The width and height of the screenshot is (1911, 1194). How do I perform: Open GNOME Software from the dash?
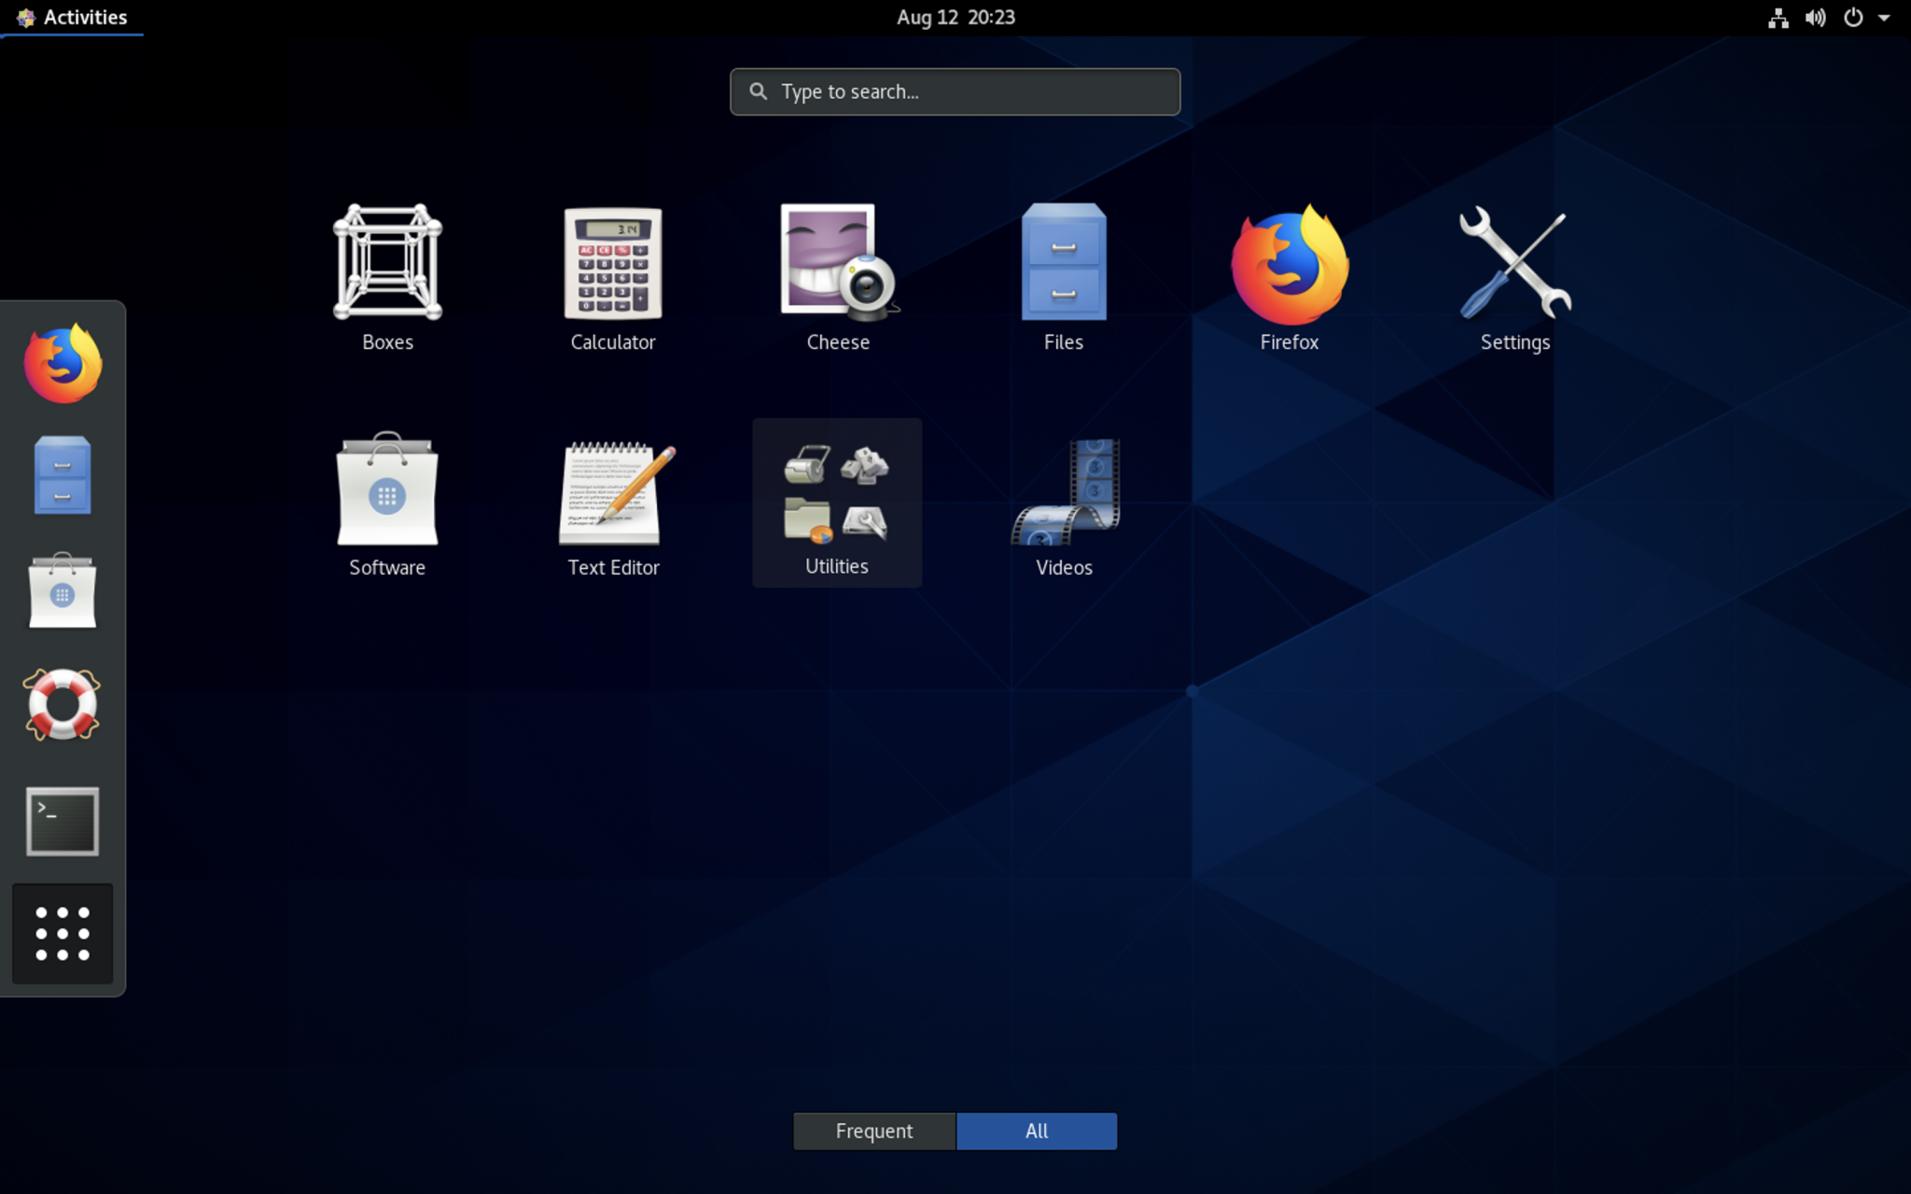(x=62, y=590)
